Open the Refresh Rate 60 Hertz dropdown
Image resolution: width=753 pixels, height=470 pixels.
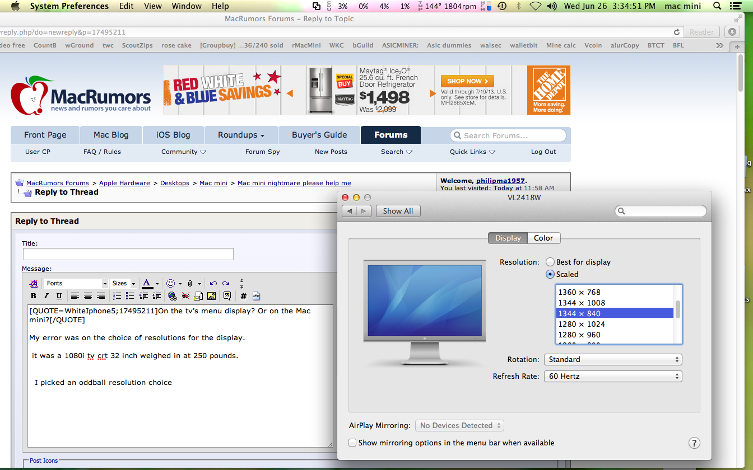(x=613, y=376)
